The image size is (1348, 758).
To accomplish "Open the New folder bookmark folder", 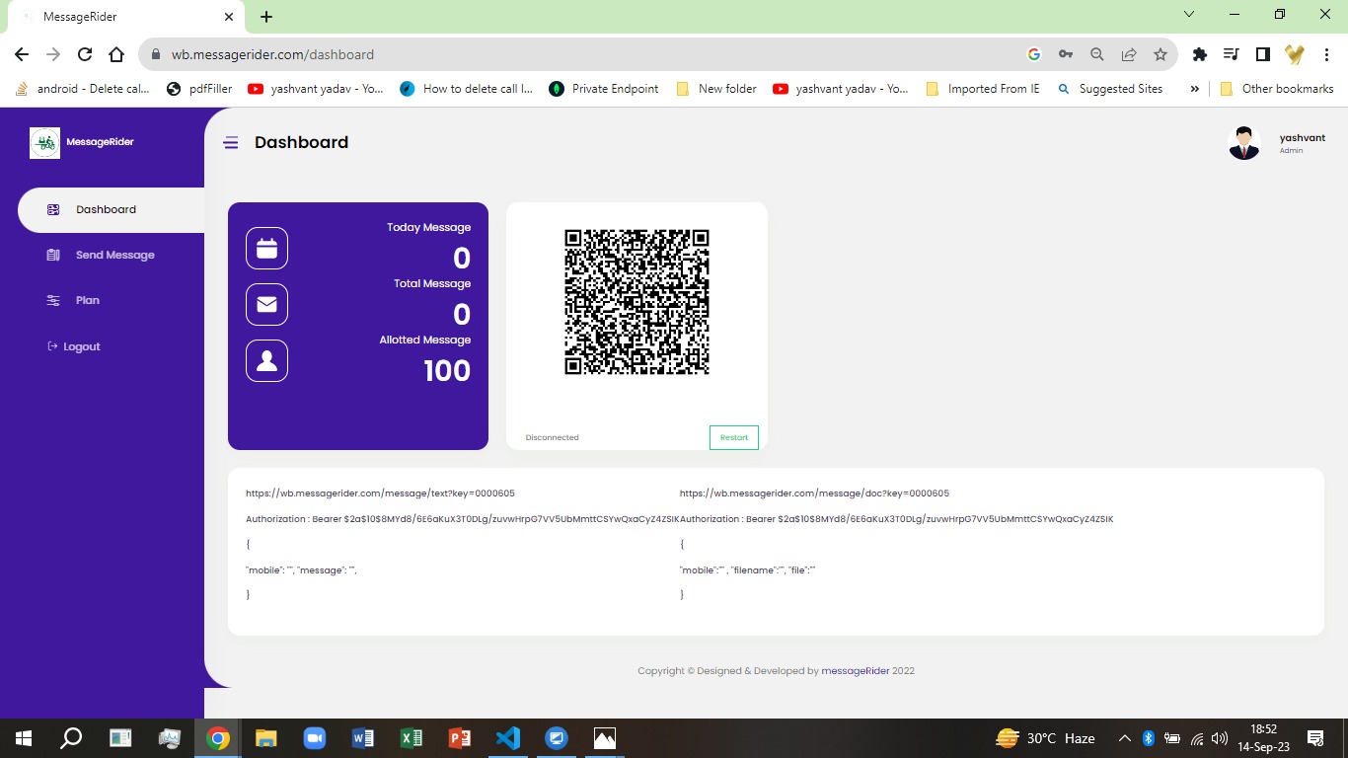I will (716, 89).
